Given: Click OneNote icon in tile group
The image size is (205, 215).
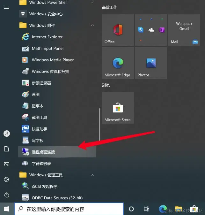Looking at the screenshot, I should point(162,30).
